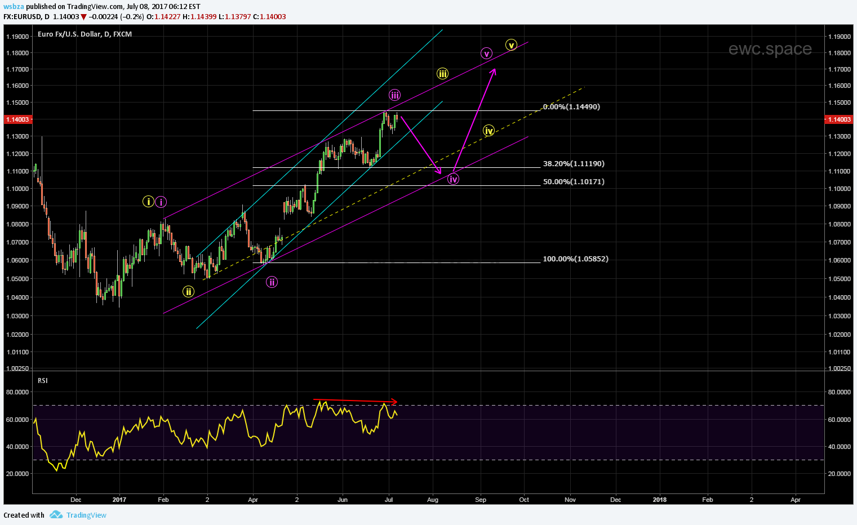This screenshot has height=525, width=857.
Task: Click the RSI indicator pane label
Action: 43,381
